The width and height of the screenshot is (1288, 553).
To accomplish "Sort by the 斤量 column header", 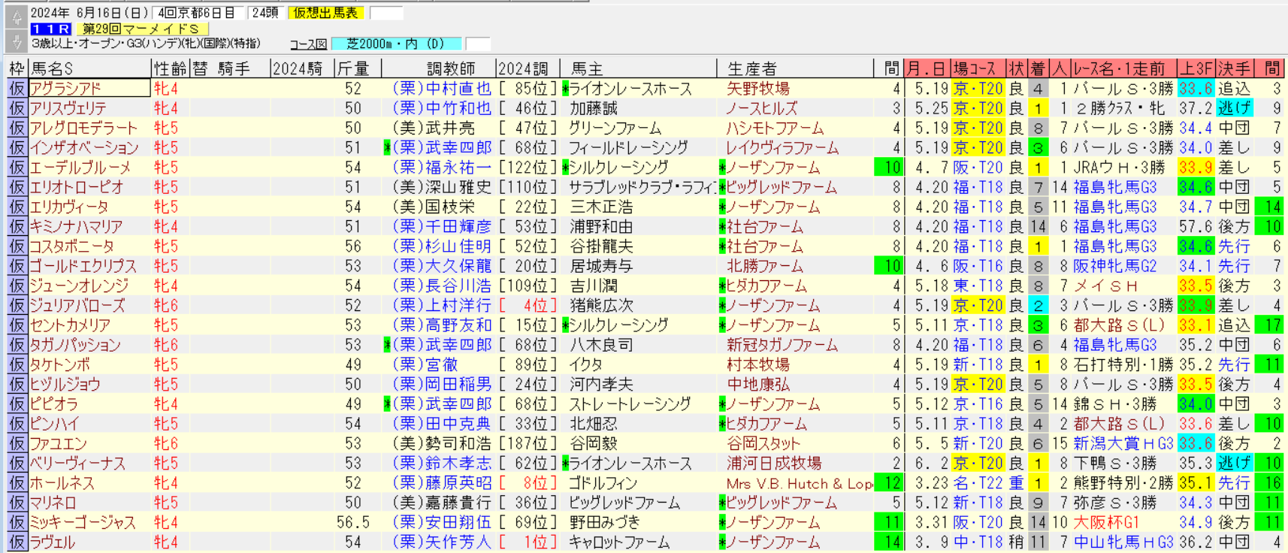I will click(358, 68).
